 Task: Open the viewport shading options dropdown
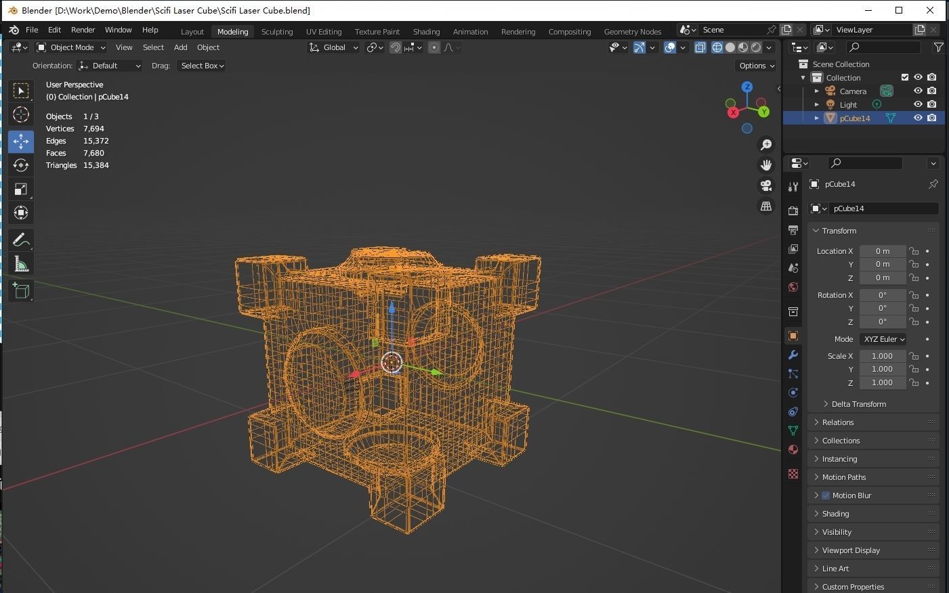pyautogui.click(x=769, y=47)
